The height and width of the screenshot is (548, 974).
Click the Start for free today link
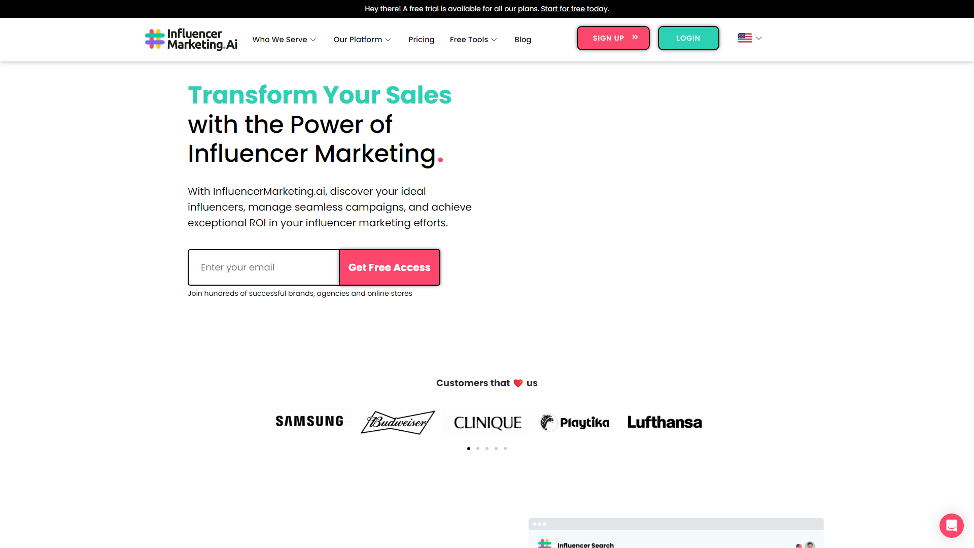pos(574,9)
